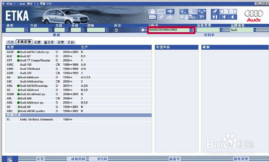
Task: Select the 本地市场 tab
Action: coord(24,42)
